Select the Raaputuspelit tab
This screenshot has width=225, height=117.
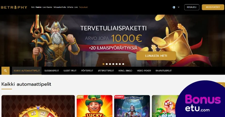point(164,71)
